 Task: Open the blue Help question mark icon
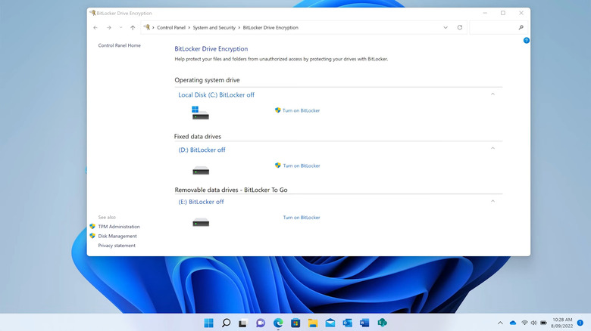click(x=526, y=40)
